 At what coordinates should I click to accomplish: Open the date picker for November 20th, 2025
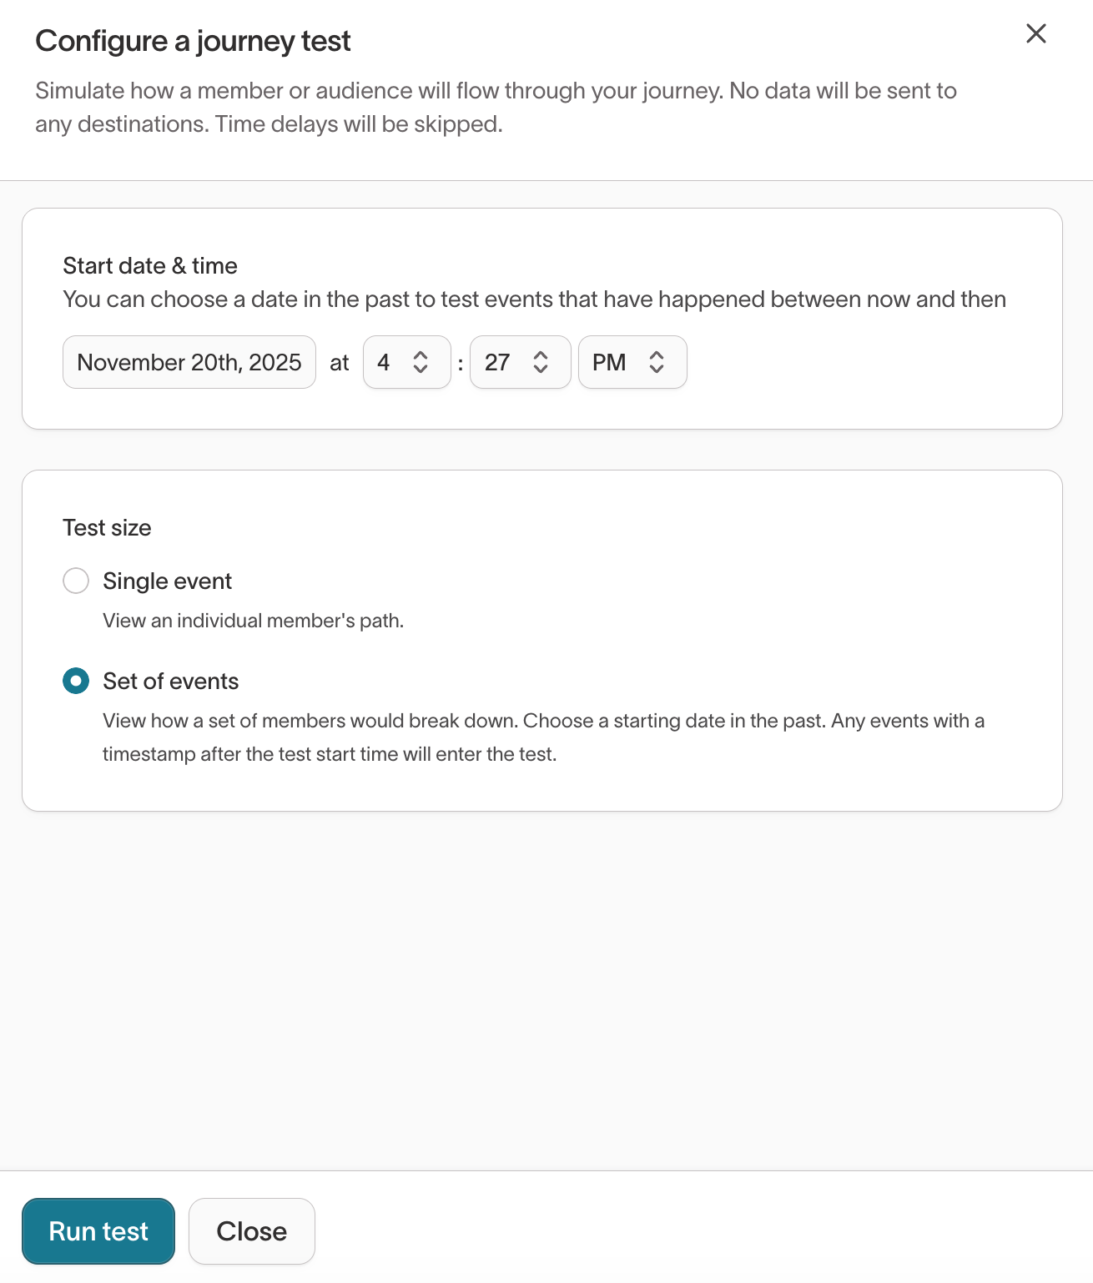coord(189,362)
